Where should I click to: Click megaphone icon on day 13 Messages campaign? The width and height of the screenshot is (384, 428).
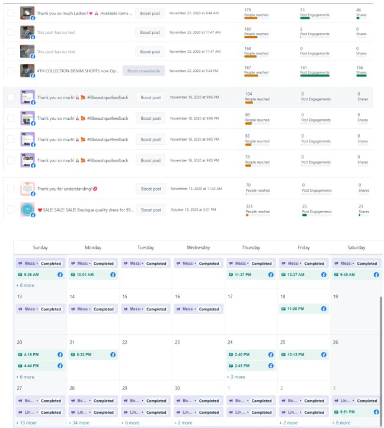pyautogui.click(x=20, y=309)
